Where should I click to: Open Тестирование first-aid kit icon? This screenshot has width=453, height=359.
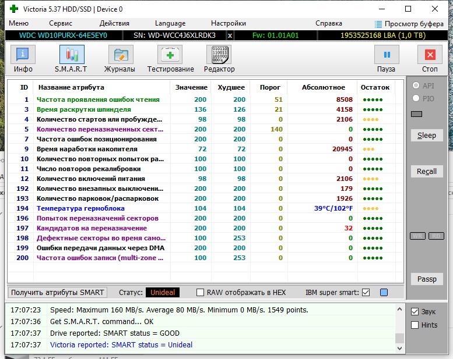[170, 55]
